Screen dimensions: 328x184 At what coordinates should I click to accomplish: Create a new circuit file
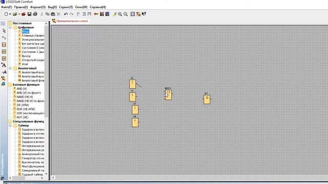pyautogui.click(x=6, y=14)
